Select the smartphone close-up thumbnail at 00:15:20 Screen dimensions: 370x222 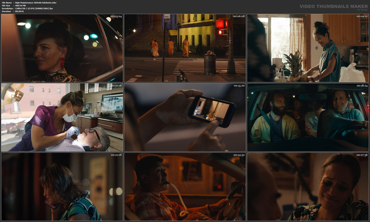[185, 117]
